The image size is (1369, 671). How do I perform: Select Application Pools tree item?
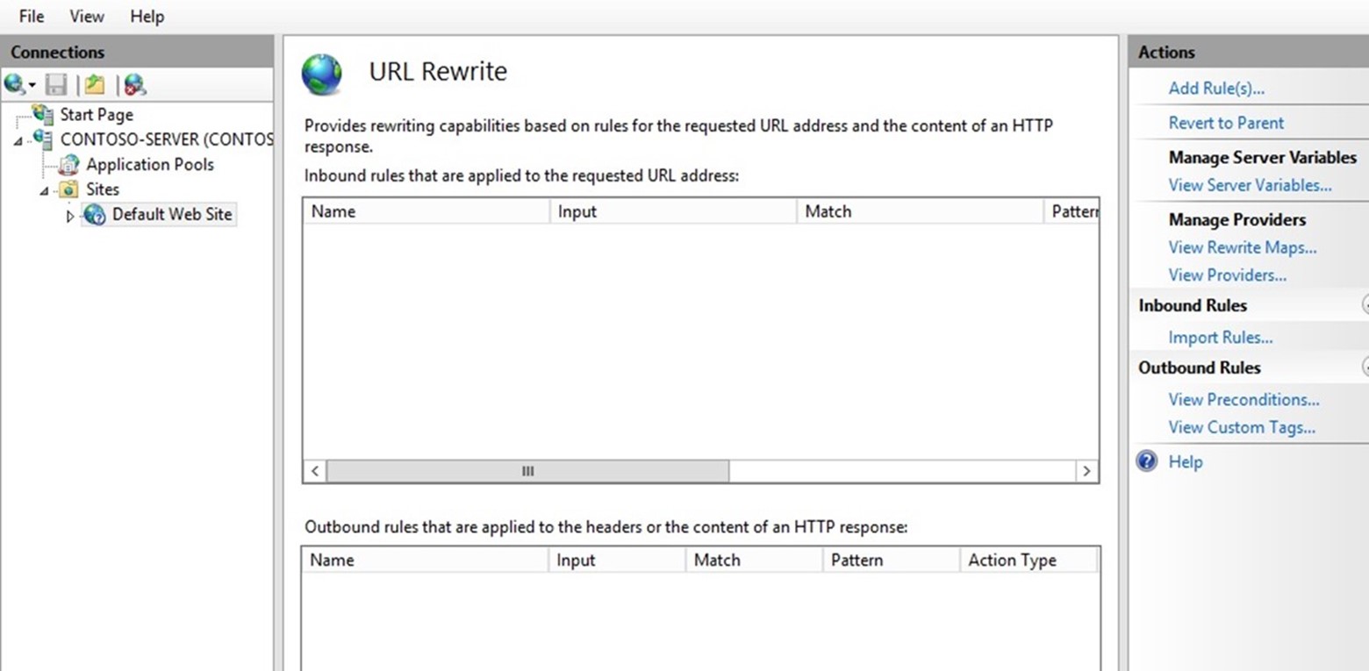pos(150,164)
